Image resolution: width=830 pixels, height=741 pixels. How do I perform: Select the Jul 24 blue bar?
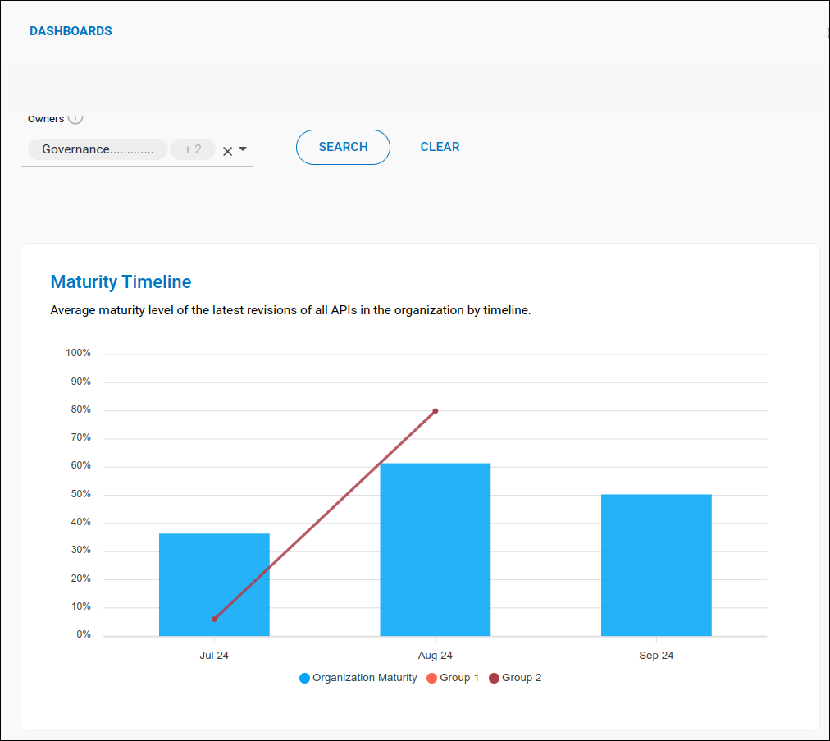pyautogui.click(x=214, y=574)
